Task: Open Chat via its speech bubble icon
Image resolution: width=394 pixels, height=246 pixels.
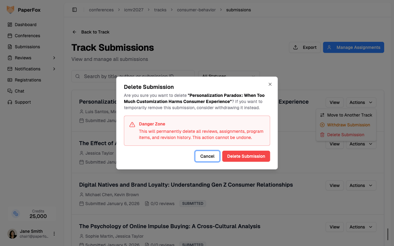Action: [x=10, y=91]
